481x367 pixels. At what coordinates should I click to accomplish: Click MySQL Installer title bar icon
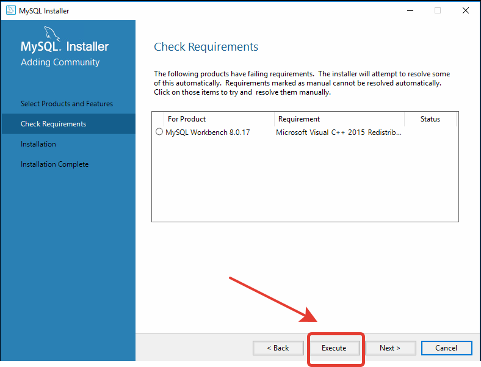point(11,10)
